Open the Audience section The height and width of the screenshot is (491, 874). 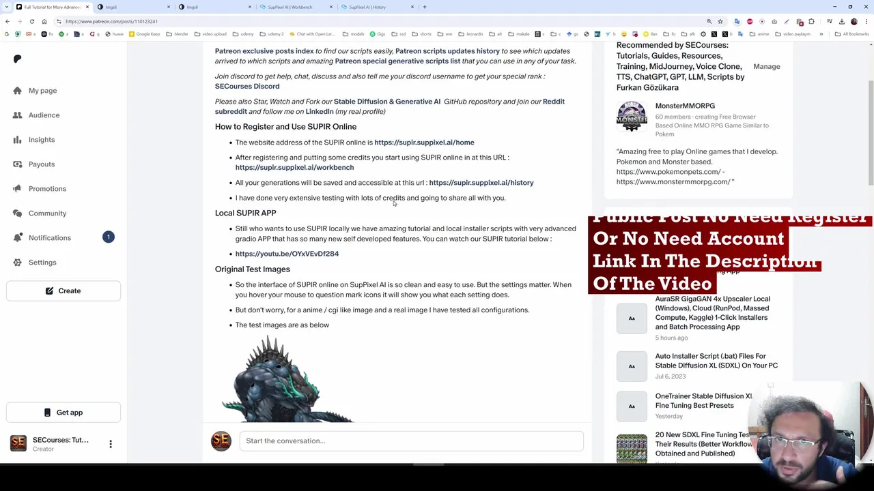pyautogui.click(x=44, y=115)
